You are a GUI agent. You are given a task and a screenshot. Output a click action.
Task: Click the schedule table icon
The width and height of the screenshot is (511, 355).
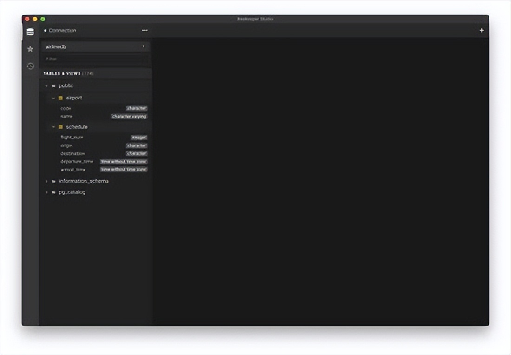pyautogui.click(x=60, y=127)
